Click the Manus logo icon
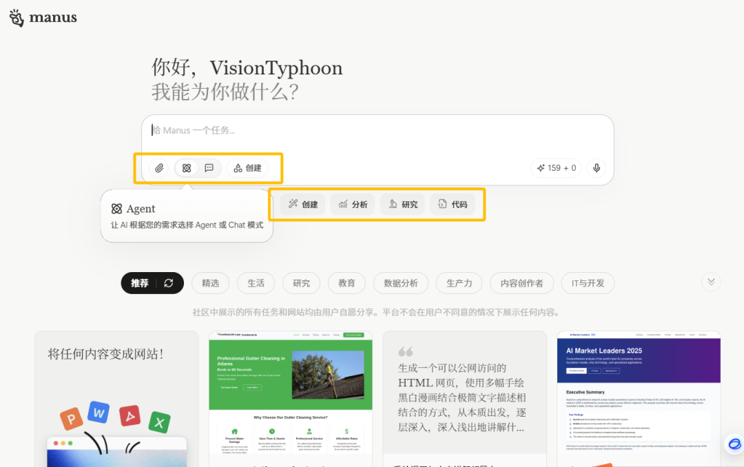744x467 pixels. click(16, 17)
